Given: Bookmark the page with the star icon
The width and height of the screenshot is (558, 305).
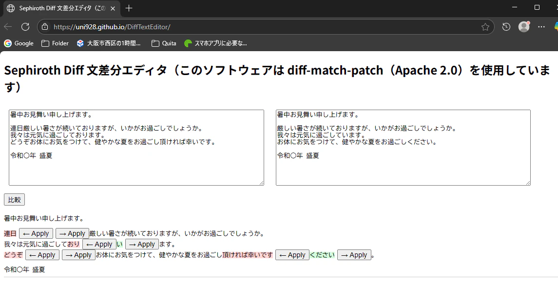Looking at the screenshot, I should [485, 27].
